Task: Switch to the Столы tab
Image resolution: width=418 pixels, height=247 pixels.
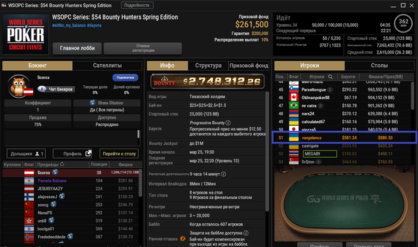Action: click(x=379, y=65)
